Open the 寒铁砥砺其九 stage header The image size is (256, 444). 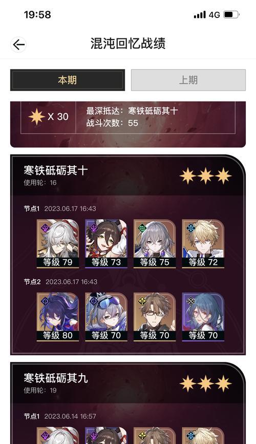[127, 383]
